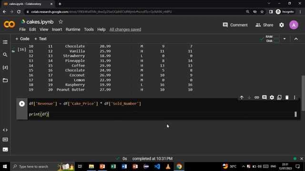The image size is (305, 171).
Task: Open the File menu
Action: (22, 29)
